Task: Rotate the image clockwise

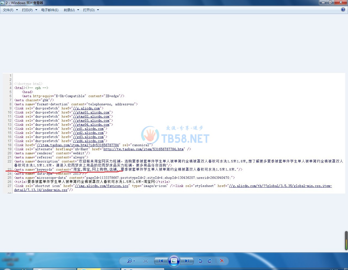Action: [210, 261]
